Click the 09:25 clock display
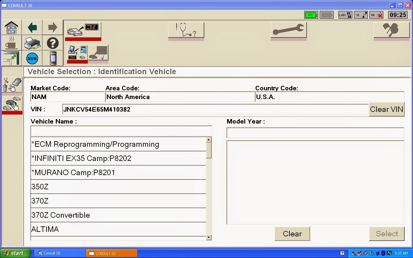Image resolution: width=413 pixels, height=258 pixels. (398, 15)
